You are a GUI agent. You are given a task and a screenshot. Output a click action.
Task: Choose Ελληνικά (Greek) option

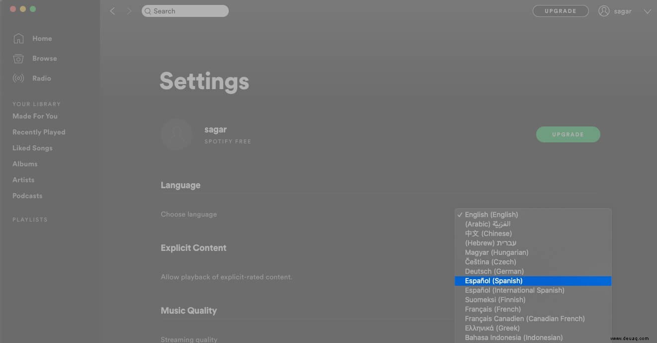533,328
